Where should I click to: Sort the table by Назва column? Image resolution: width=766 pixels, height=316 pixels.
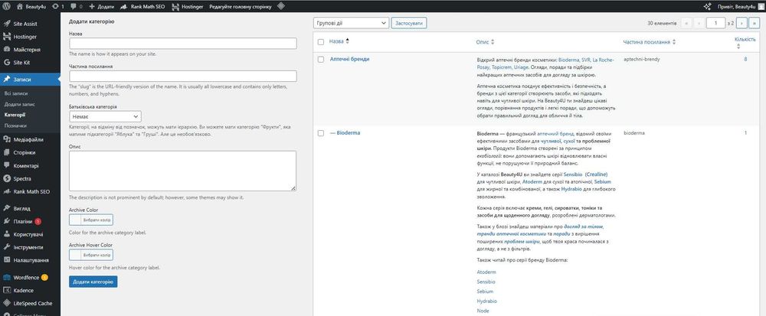[x=337, y=42]
